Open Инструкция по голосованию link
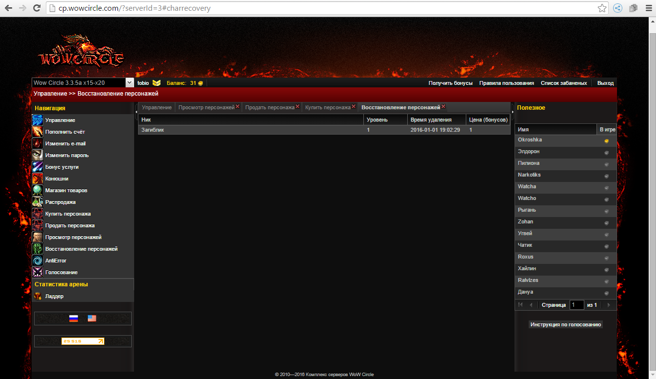This screenshot has height=379, width=656. point(565,324)
